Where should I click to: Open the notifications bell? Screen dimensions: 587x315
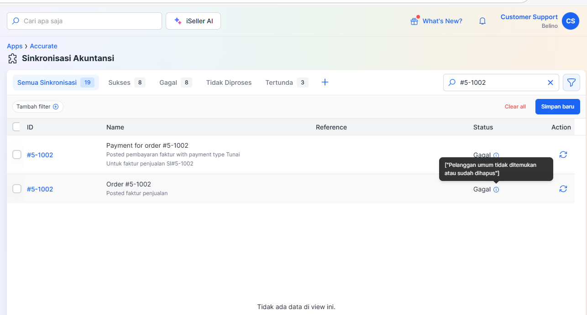(x=482, y=21)
